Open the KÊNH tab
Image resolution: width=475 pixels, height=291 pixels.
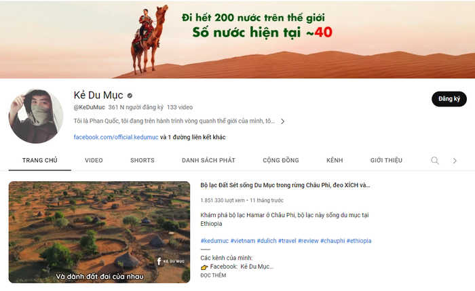click(x=335, y=160)
